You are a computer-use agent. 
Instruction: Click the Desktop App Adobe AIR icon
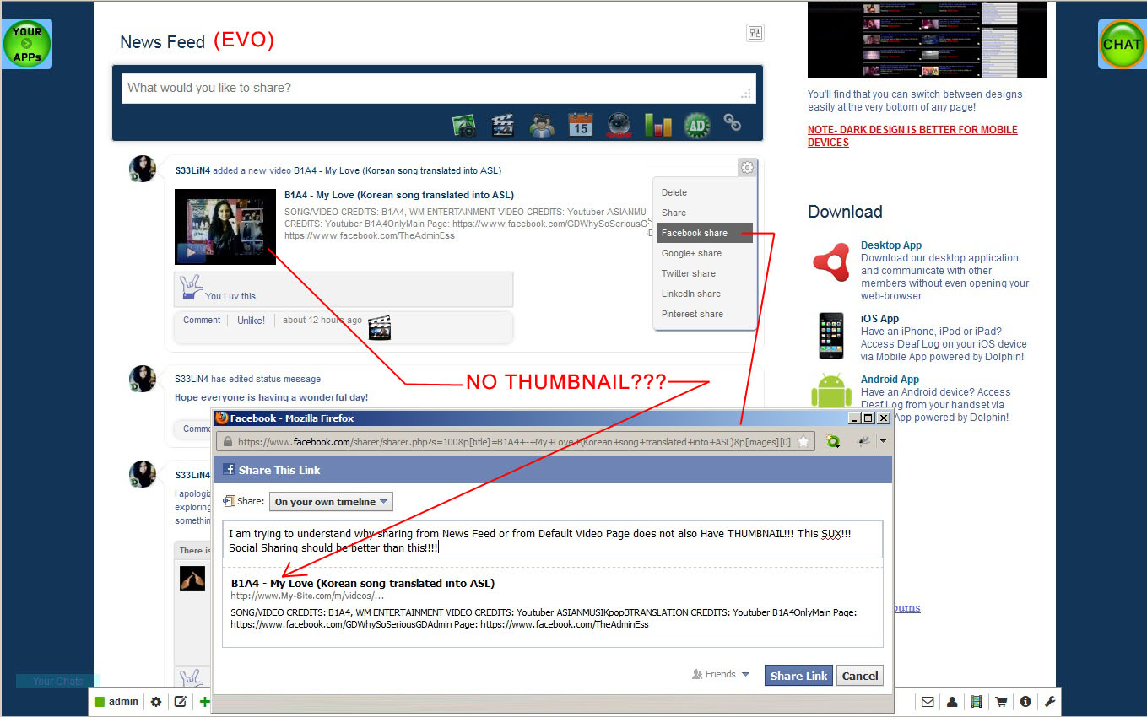(x=831, y=261)
